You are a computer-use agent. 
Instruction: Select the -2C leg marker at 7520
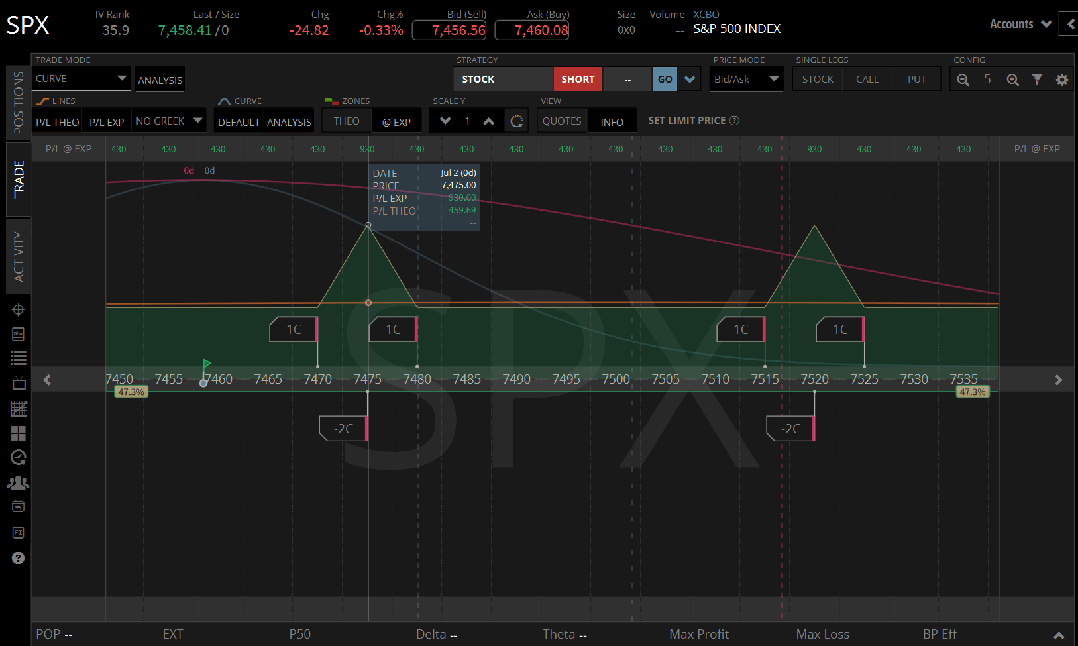coord(790,429)
